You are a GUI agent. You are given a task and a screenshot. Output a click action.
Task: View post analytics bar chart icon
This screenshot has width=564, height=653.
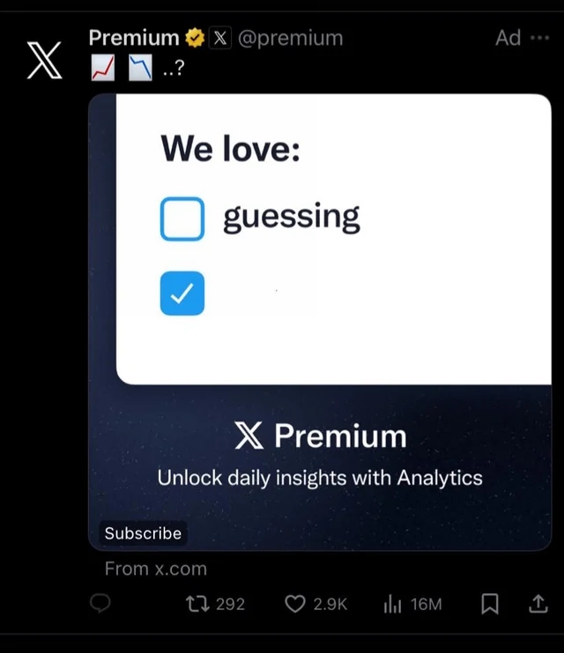[392, 604]
